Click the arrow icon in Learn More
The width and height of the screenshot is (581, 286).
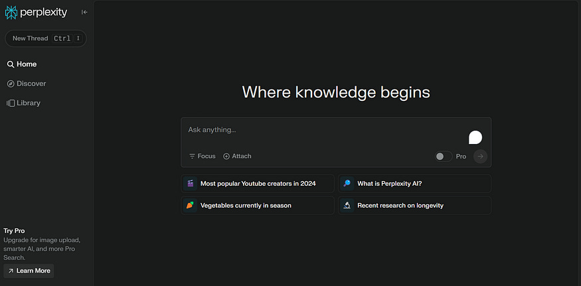pyautogui.click(x=11, y=271)
